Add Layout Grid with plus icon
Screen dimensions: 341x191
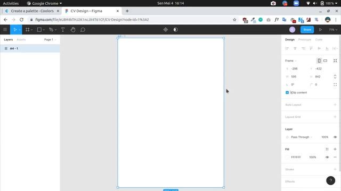[x=335, y=117]
